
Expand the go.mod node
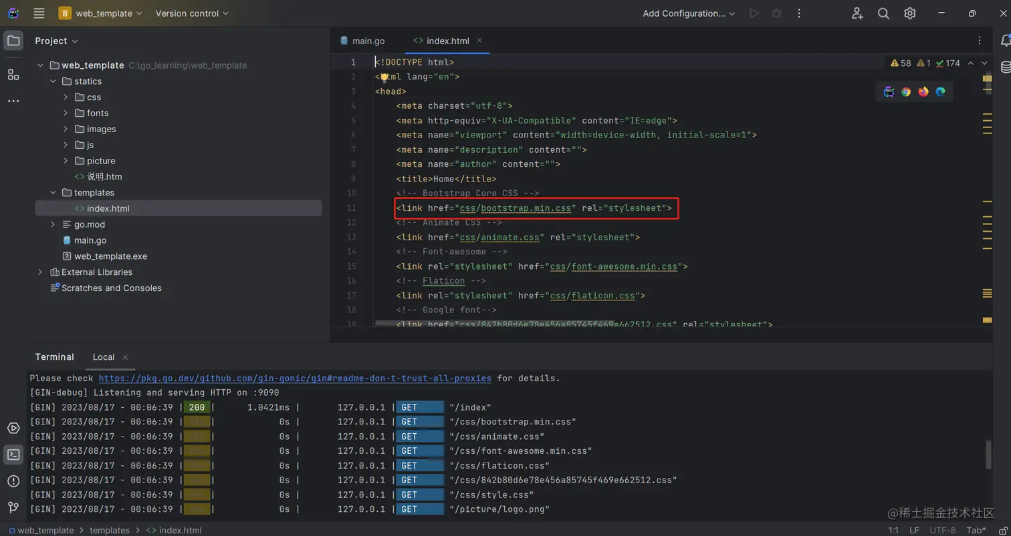pyautogui.click(x=53, y=225)
